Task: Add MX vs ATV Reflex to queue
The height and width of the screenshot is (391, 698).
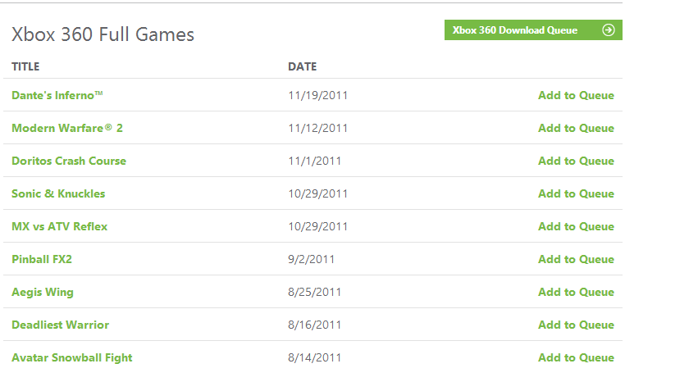Action: (x=576, y=226)
